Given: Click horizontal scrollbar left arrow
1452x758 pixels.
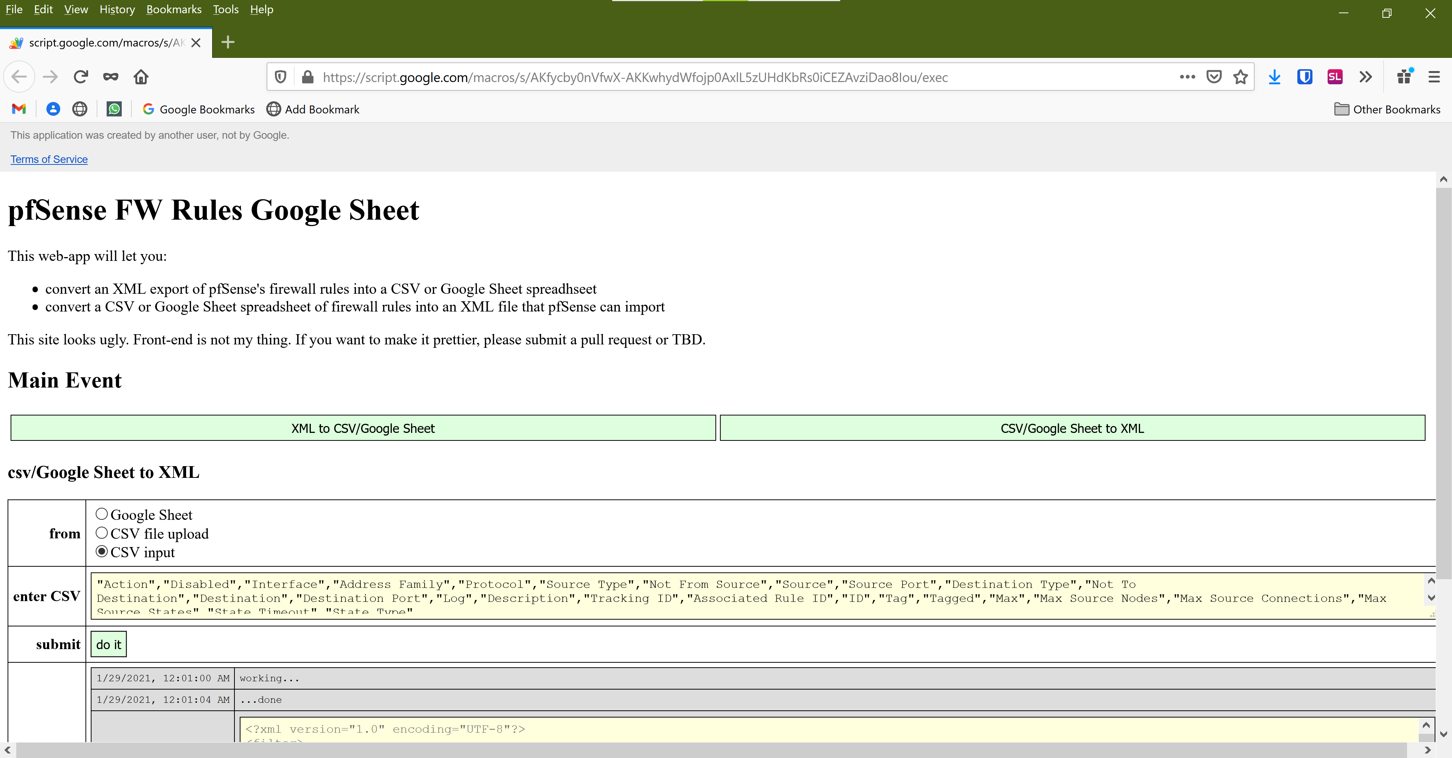Looking at the screenshot, I should point(7,750).
